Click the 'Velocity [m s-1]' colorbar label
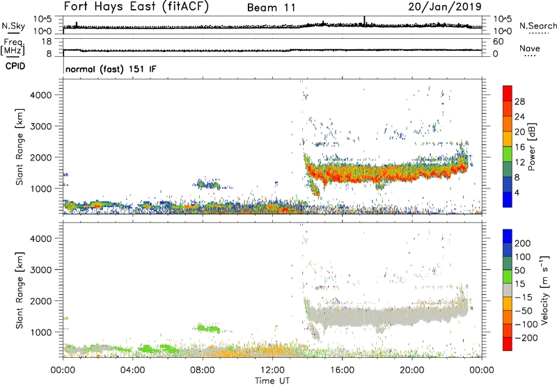Screen dimensions: 557x385 click(544, 290)
